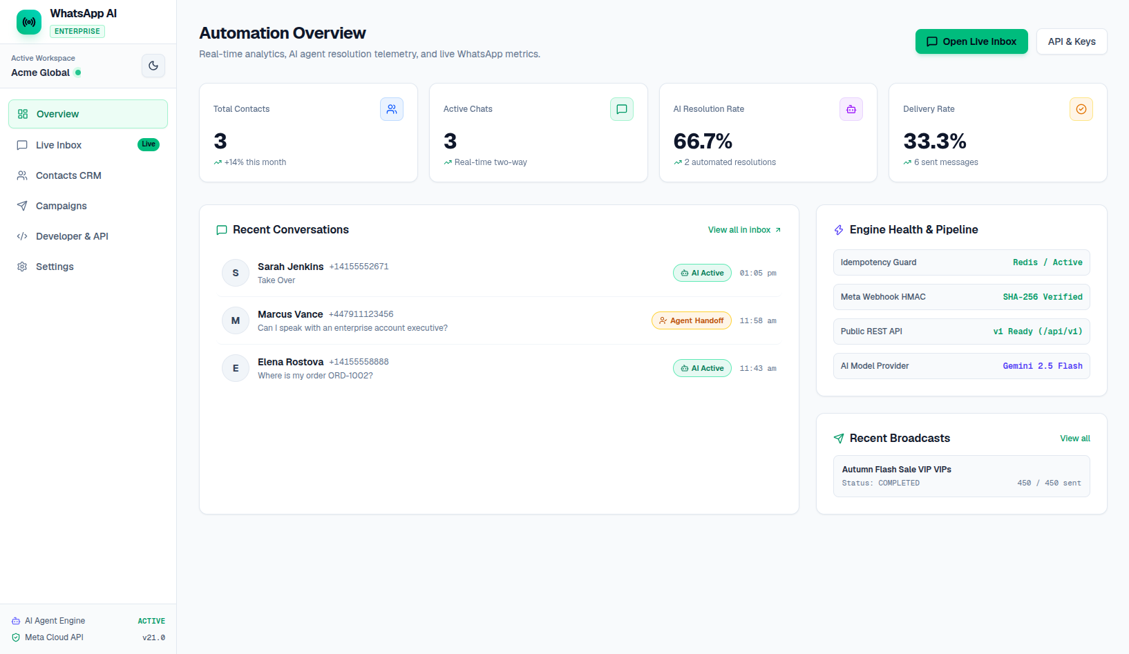Screen dimensions: 1129x654
Task: Click the Delivery Rate checkmark icon
Action: 1081,109
